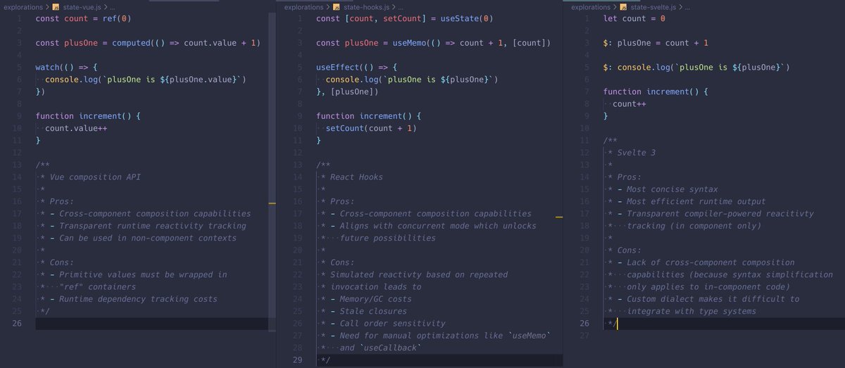Viewport: 845px width, 368px height.
Task: Click 'useEffect(() => {' in state-hooks.js
Action: (356, 68)
